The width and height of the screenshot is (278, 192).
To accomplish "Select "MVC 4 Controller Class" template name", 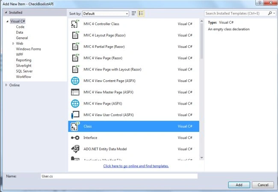I will [x=101, y=24].
